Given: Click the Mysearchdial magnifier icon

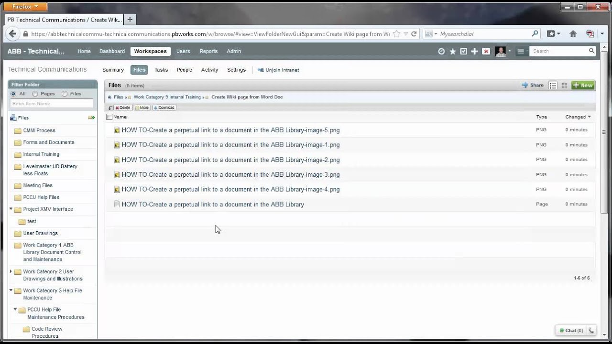Looking at the screenshot, I should point(535,34).
